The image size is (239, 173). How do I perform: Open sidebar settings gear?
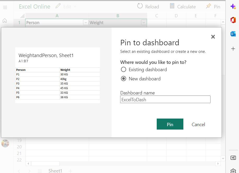[x=233, y=171]
